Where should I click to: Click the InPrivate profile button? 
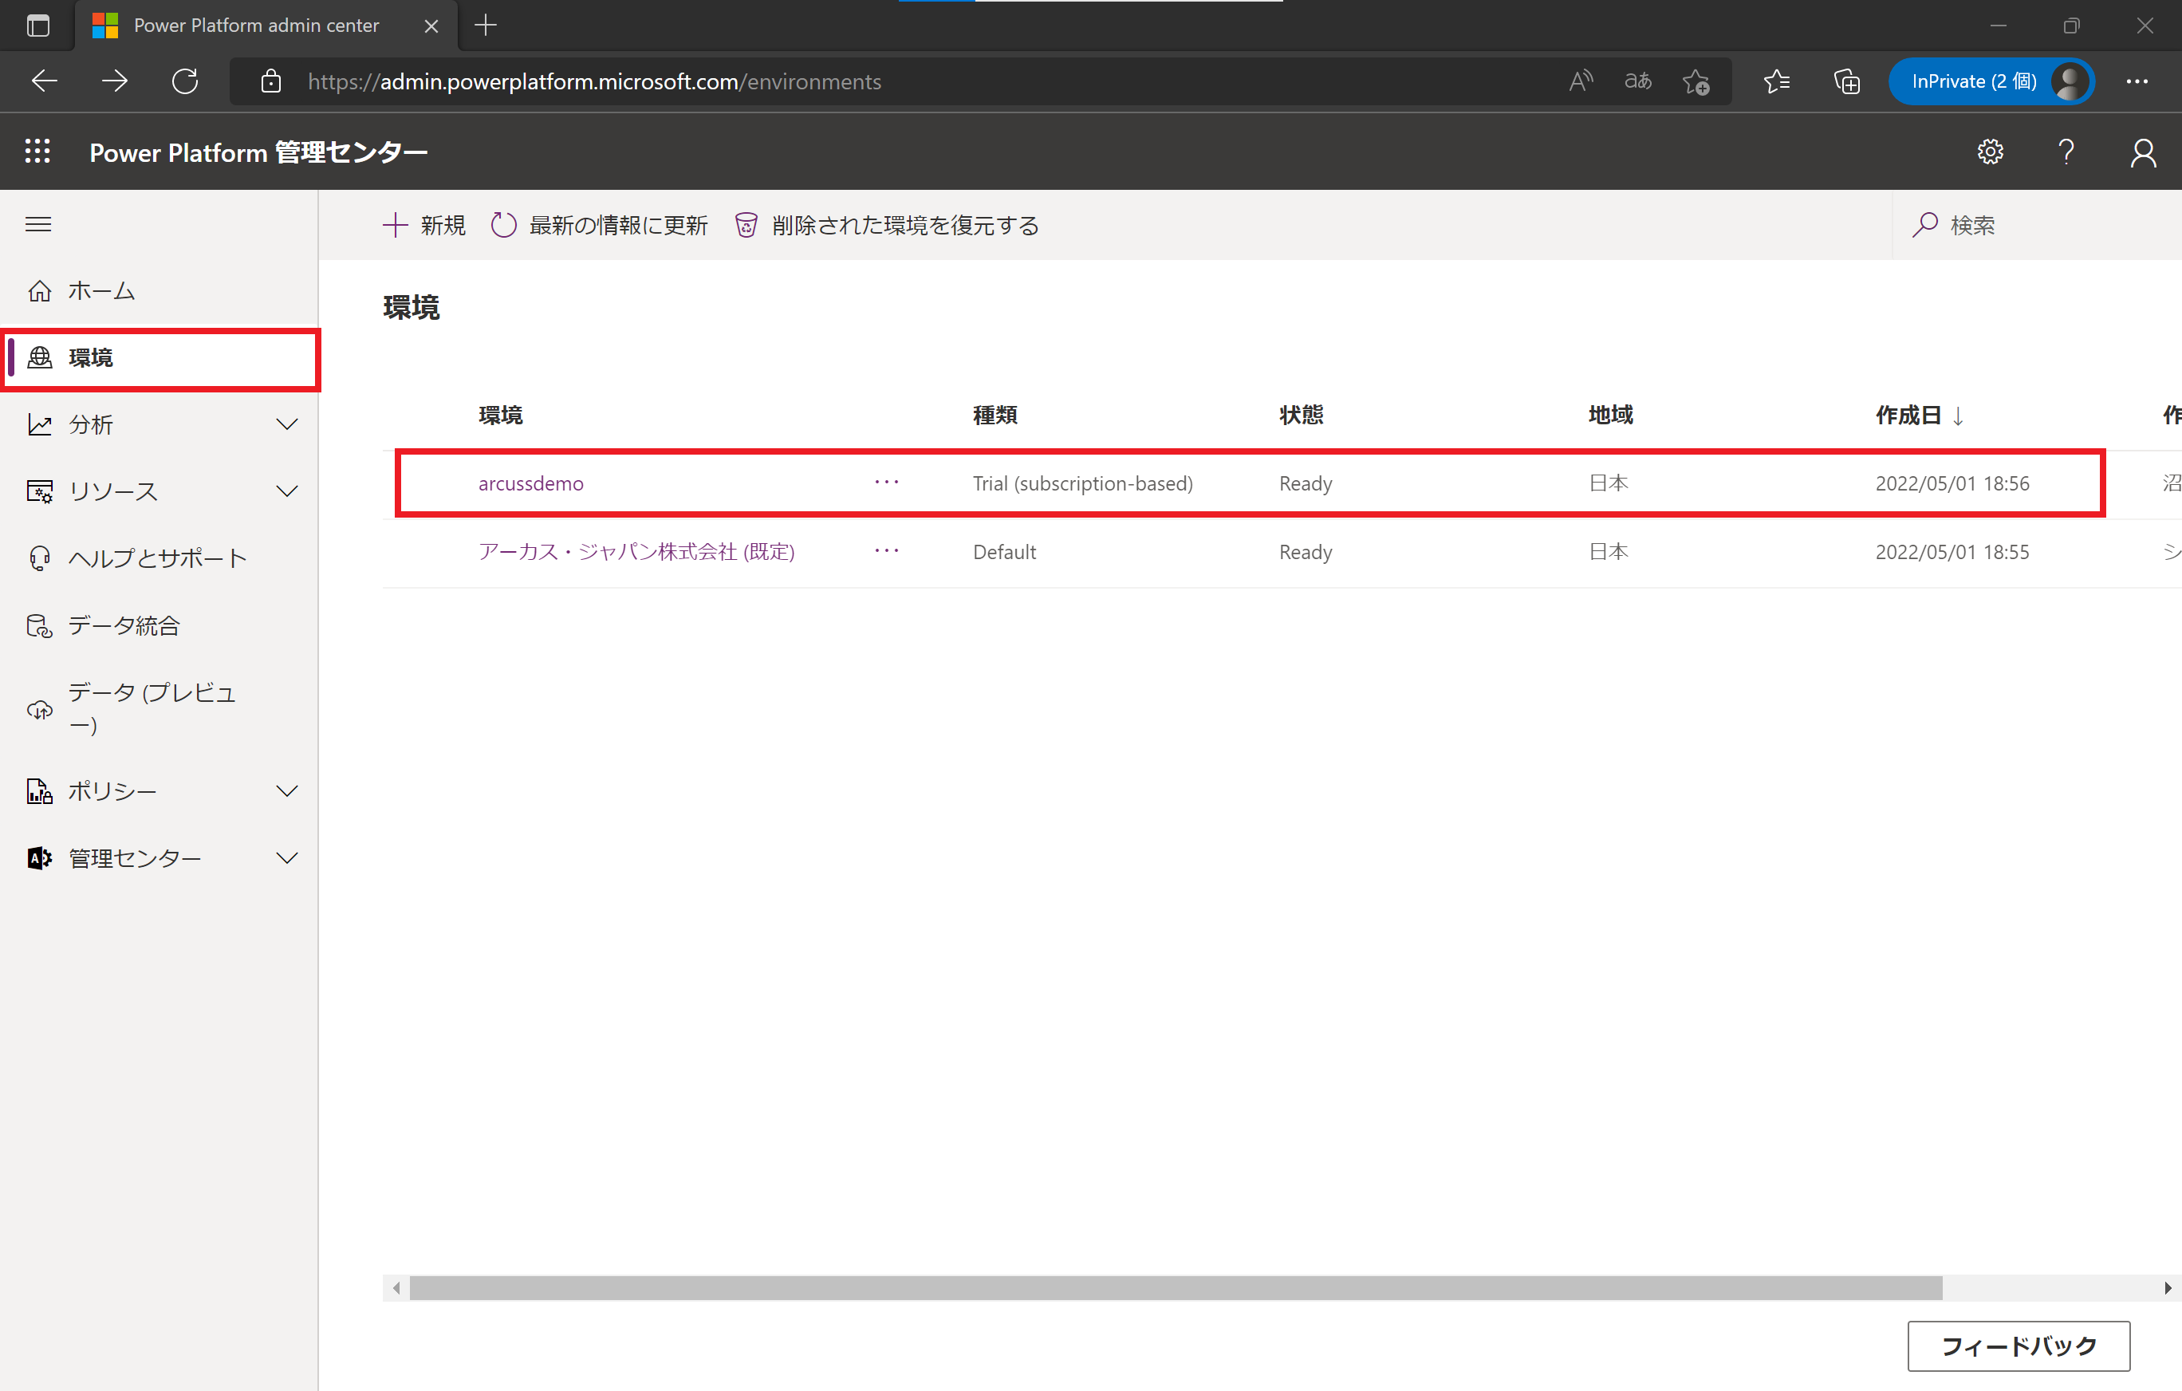(x=1991, y=81)
